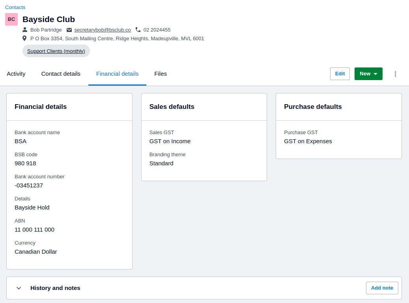Switch to the Activity tab

click(x=16, y=74)
